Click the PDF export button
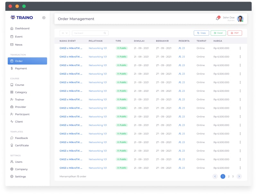This screenshot has width=257, height=195. (x=235, y=33)
